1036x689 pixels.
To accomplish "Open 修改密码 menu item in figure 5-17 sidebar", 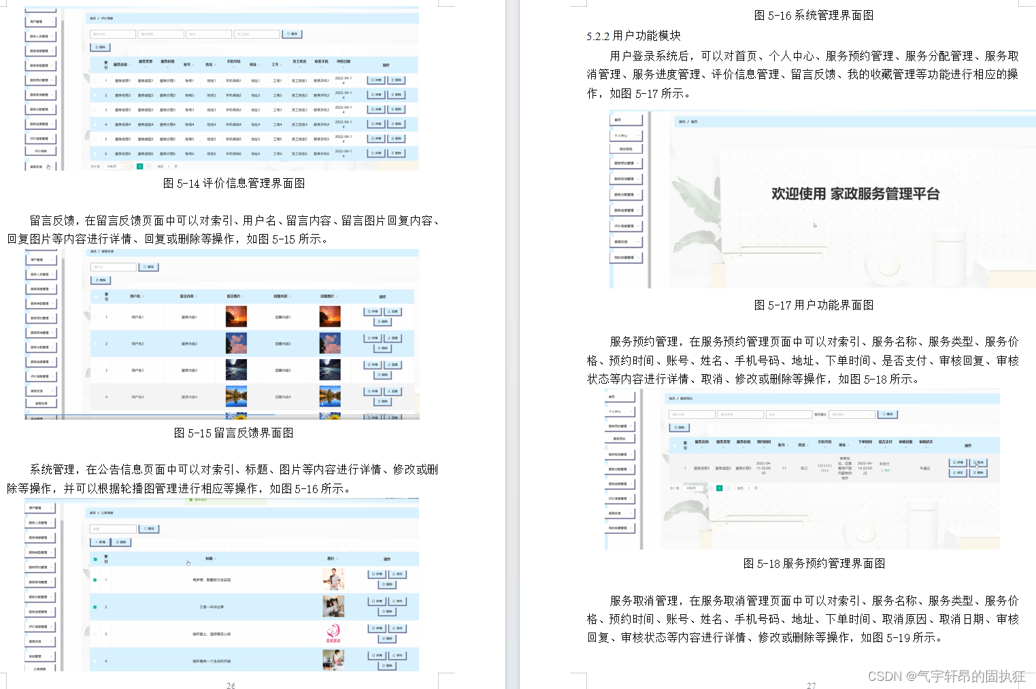I will 626,149.
